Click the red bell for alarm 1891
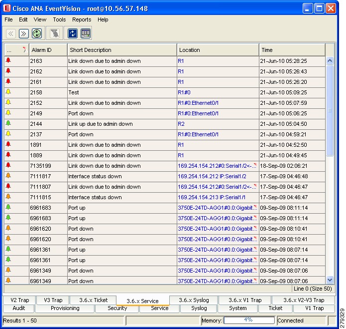 pos(8,144)
